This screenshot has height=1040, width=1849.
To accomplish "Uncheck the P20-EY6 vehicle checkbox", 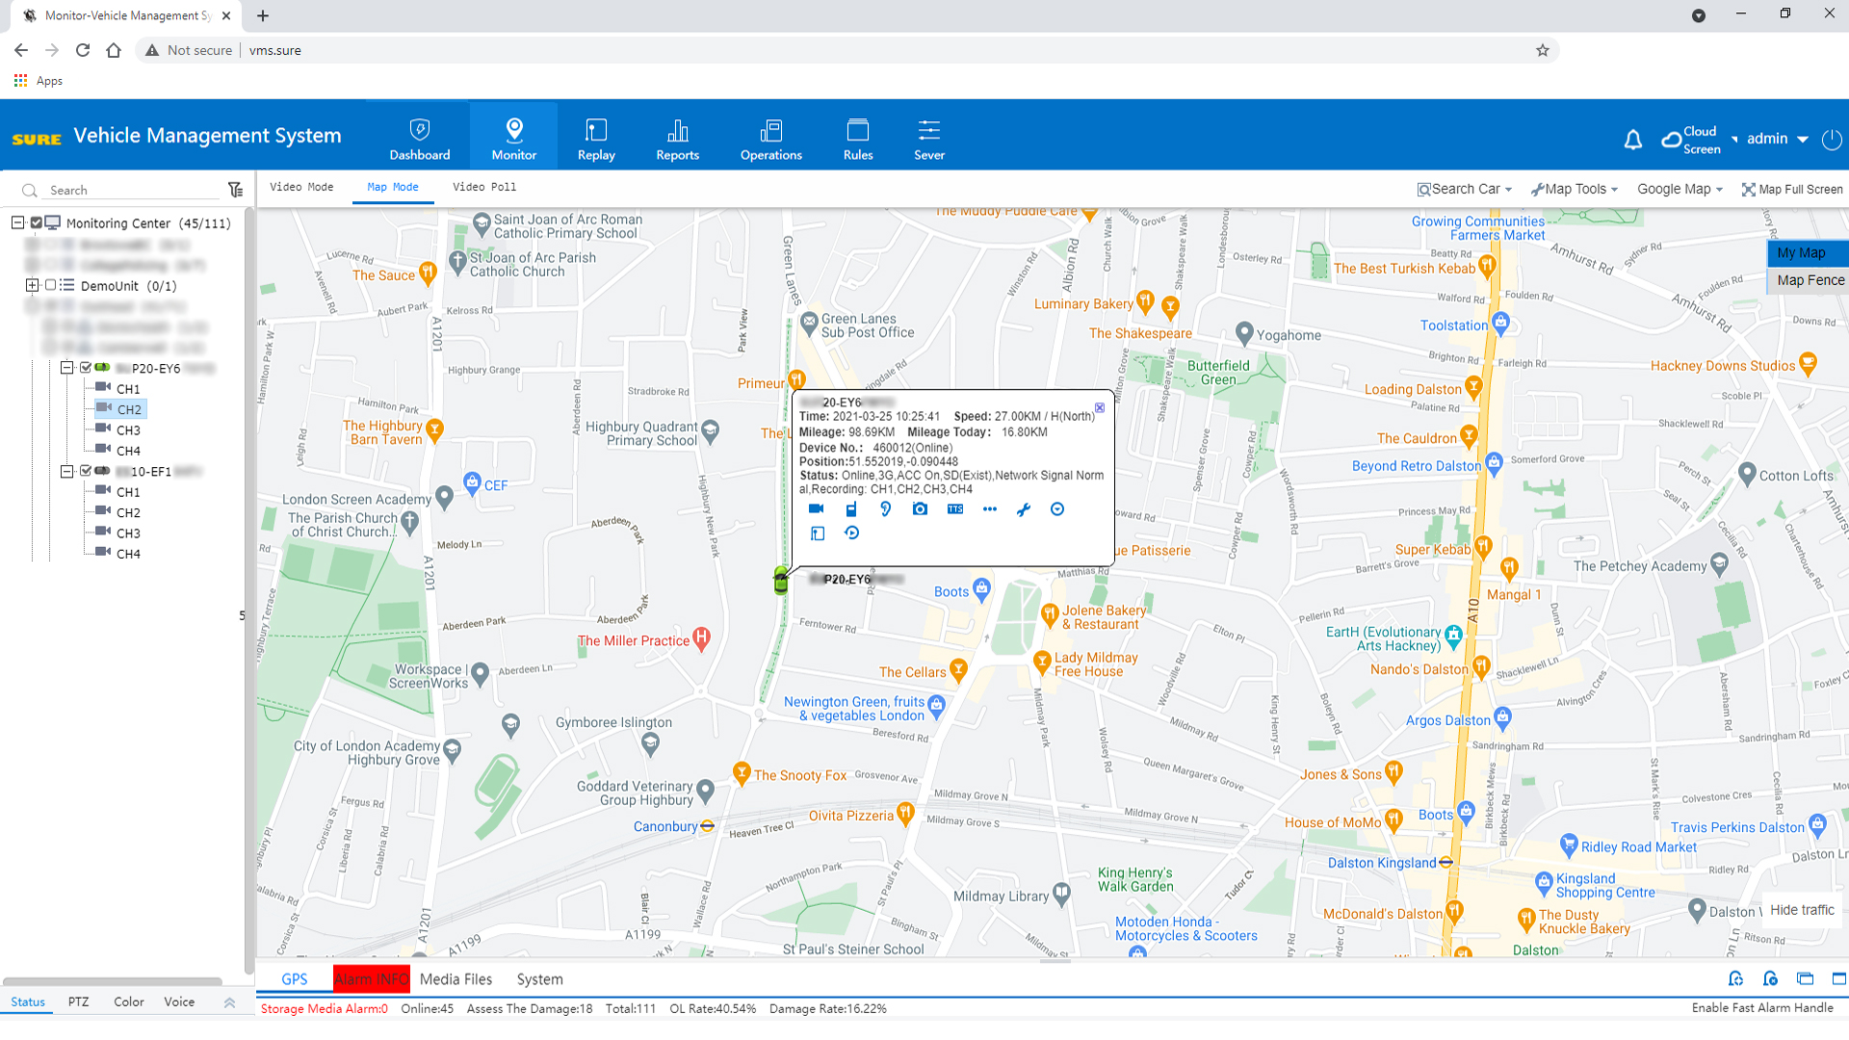I will [x=86, y=367].
